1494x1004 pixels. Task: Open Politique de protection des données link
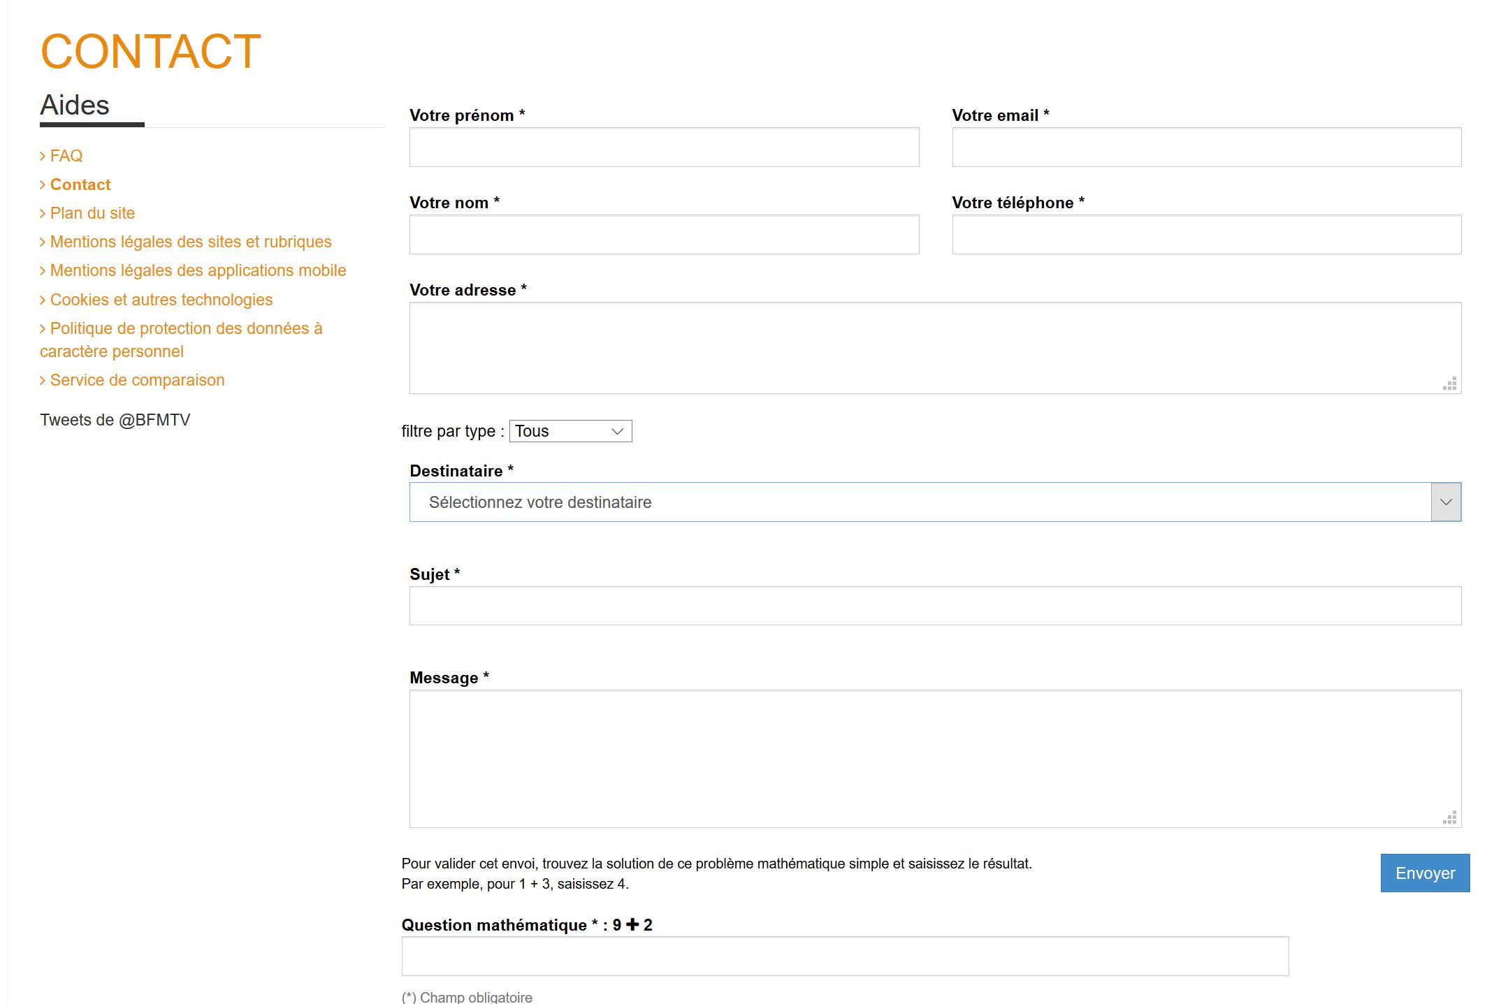point(186,328)
